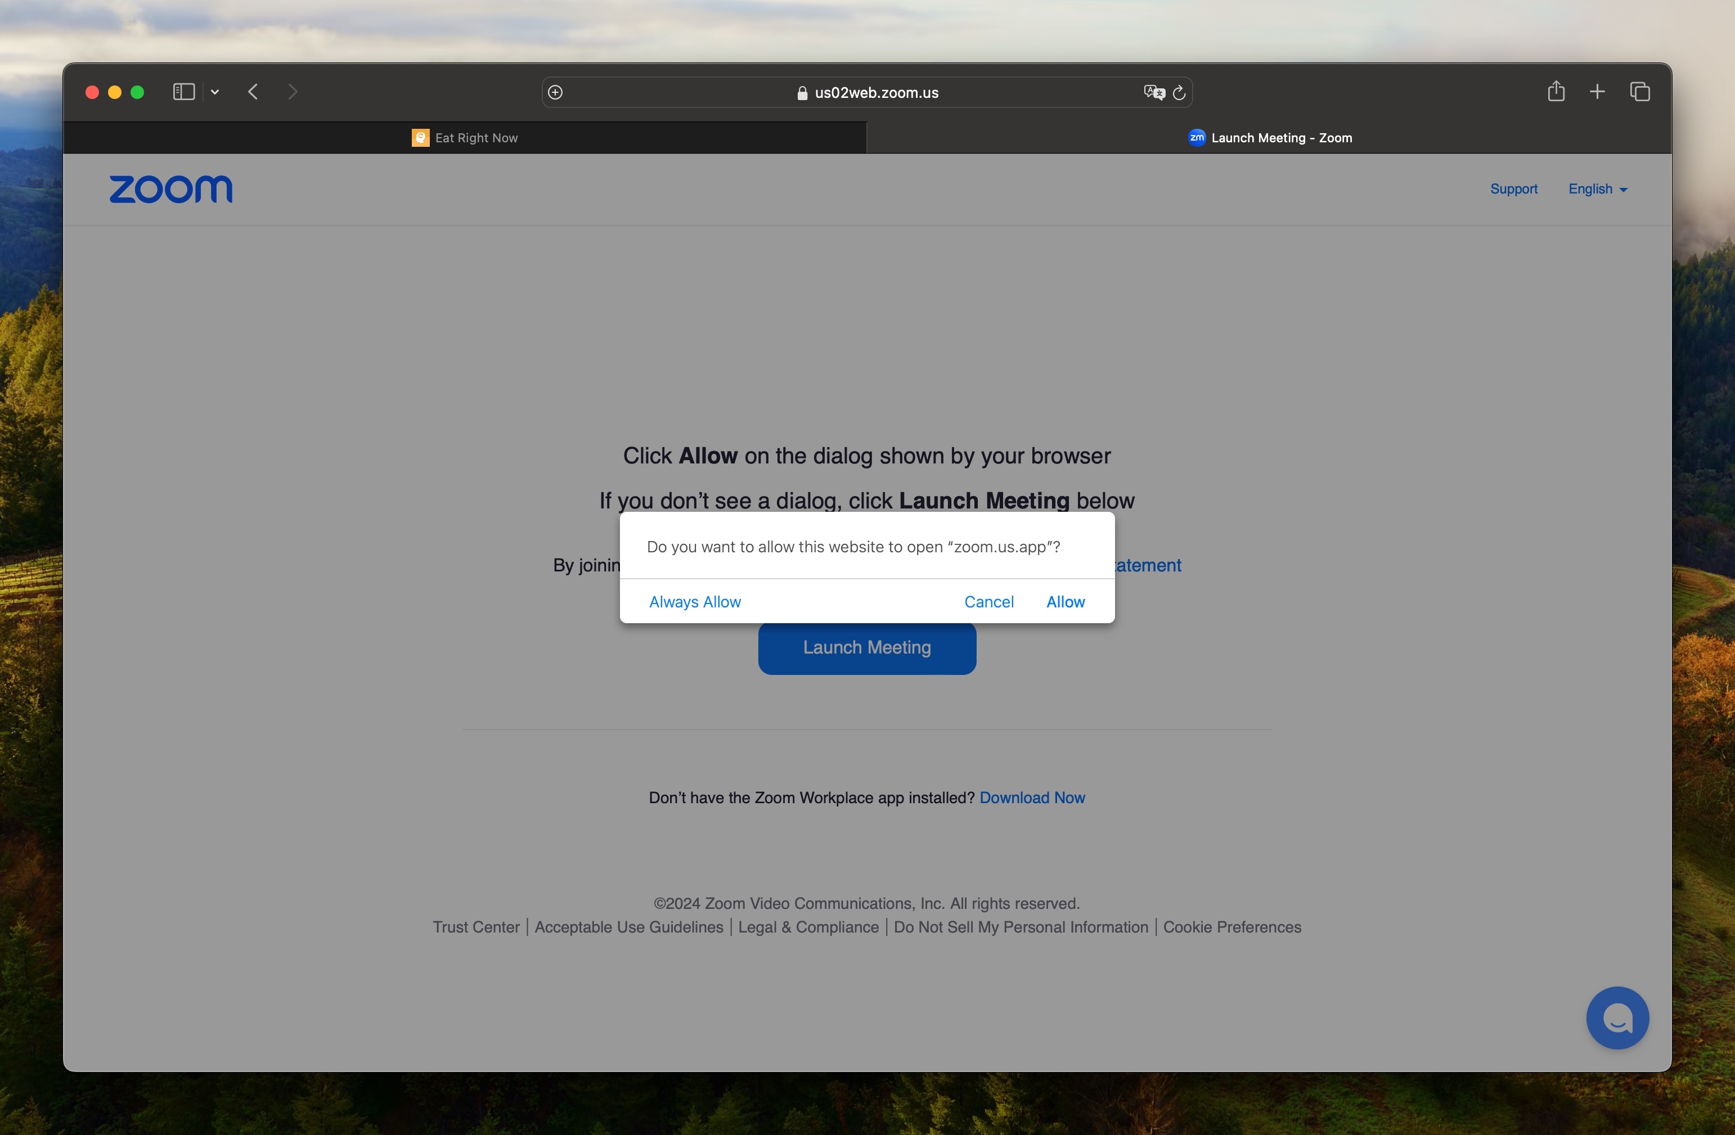
Task: Open the Safari sidebar
Action: tap(183, 92)
